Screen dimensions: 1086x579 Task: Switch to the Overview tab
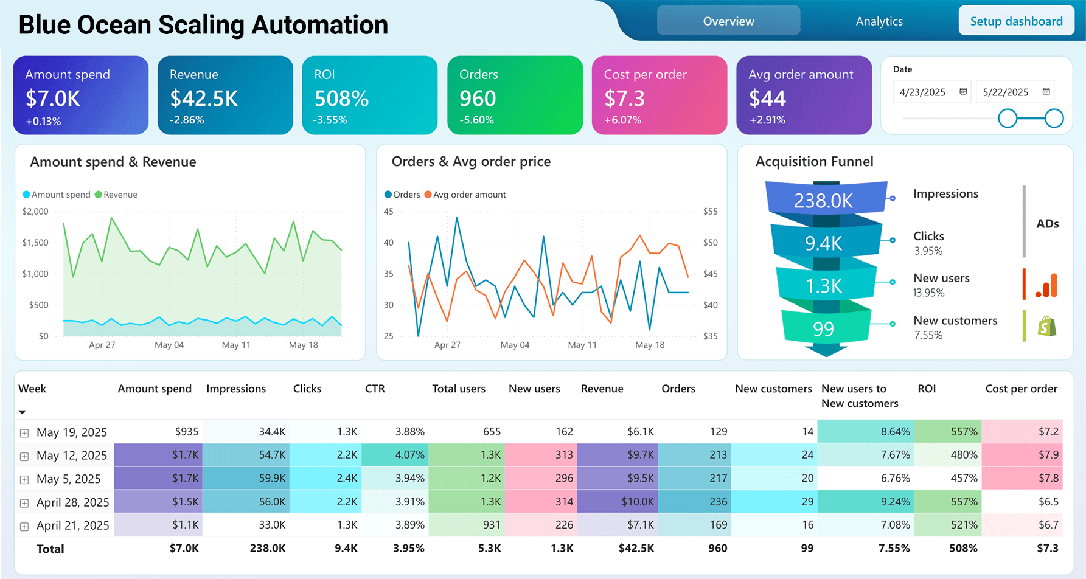tap(728, 21)
